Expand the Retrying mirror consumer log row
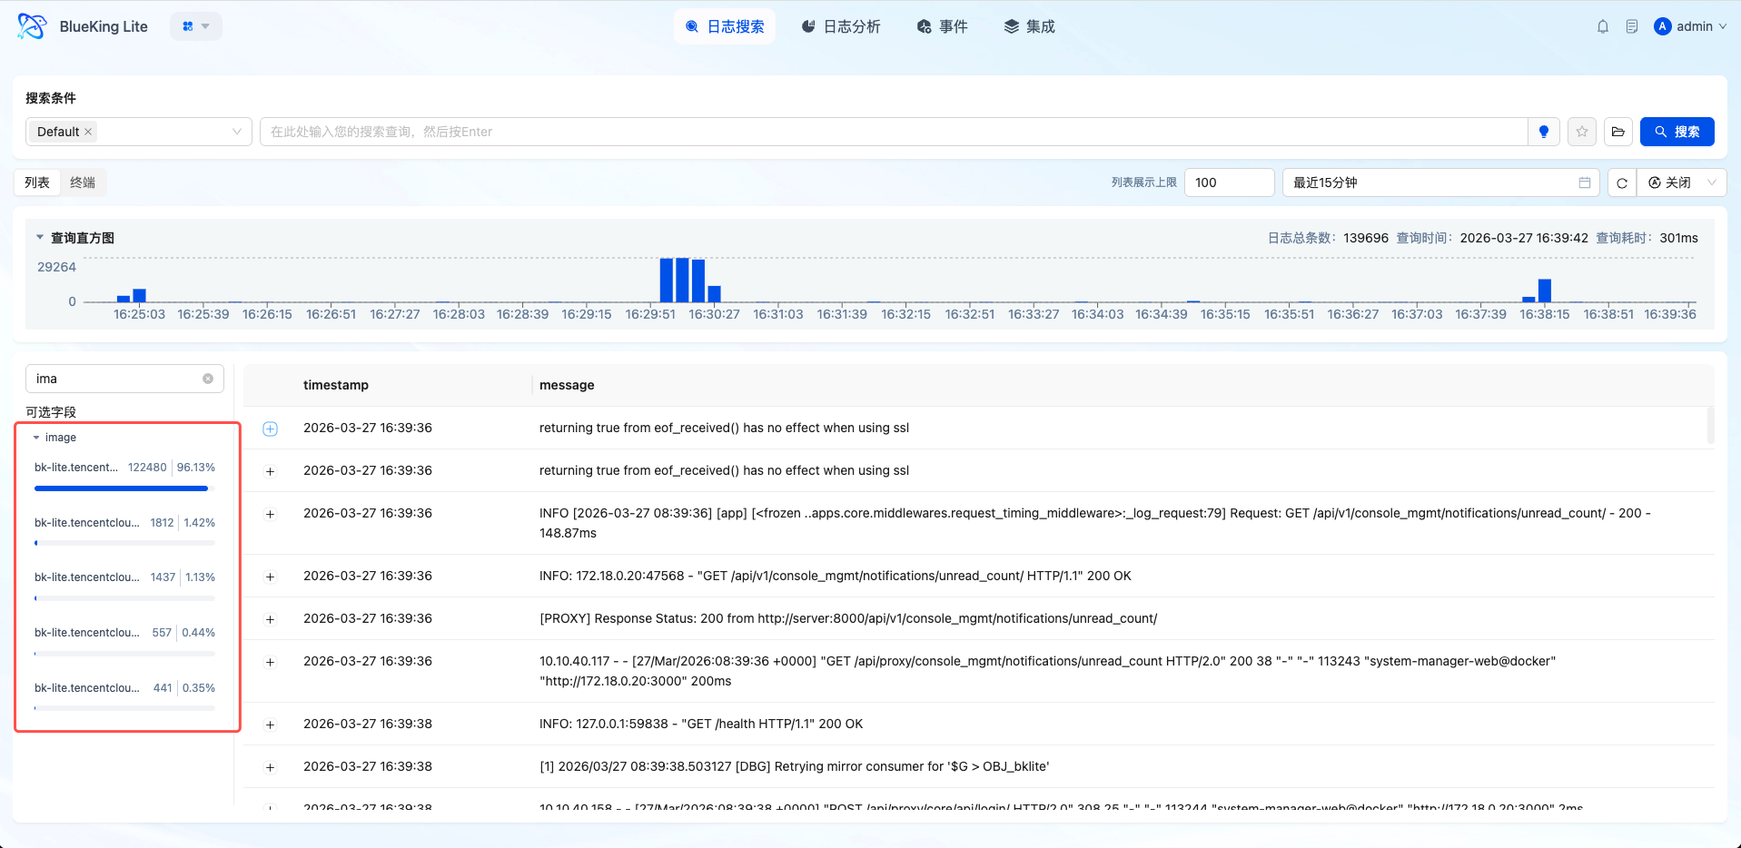The image size is (1741, 848). tap(270, 767)
